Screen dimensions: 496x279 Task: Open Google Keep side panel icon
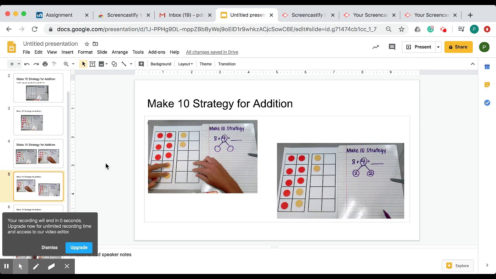point(487,85)
